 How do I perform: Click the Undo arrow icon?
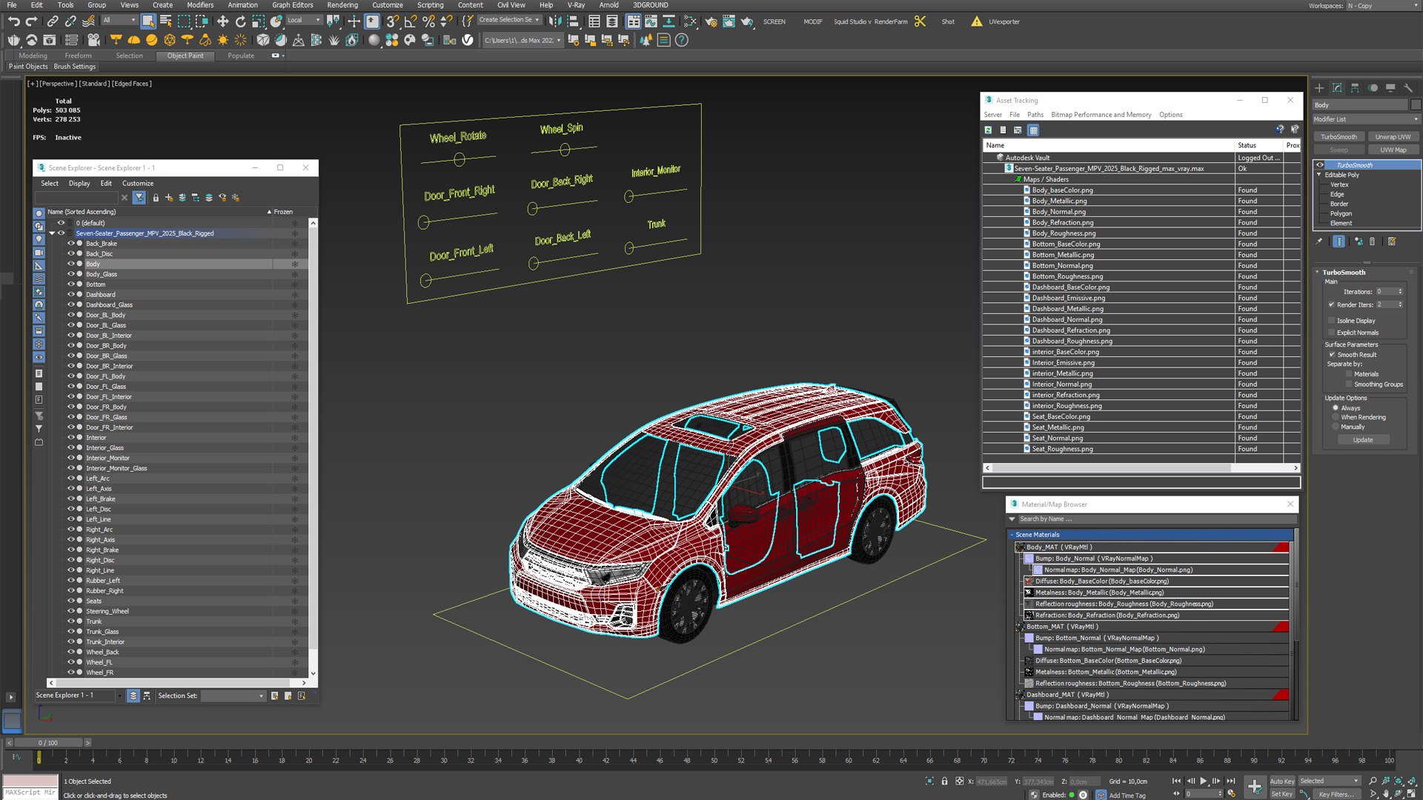pos(13,21)
